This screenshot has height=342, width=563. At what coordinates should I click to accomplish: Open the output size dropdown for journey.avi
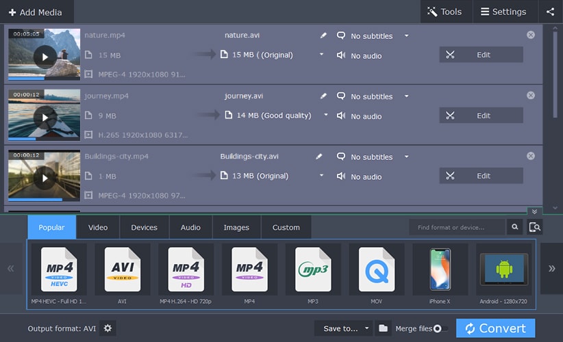325,115
